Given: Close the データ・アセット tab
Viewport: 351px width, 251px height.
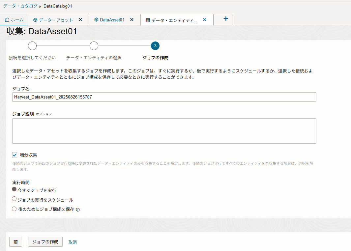Looking at the screenshot, I should [x=80, y=20].
